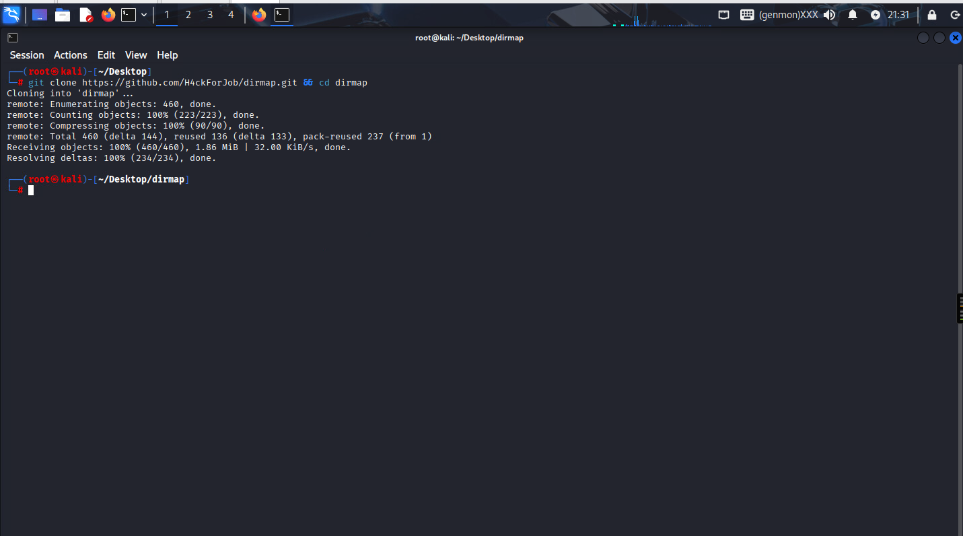Expand the terminal launcher dropdown arrow
Viewport: 963px width, 536px height.
[144, 15]
